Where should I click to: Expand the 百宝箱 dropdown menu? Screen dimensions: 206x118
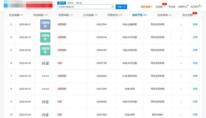coord(160,7)
